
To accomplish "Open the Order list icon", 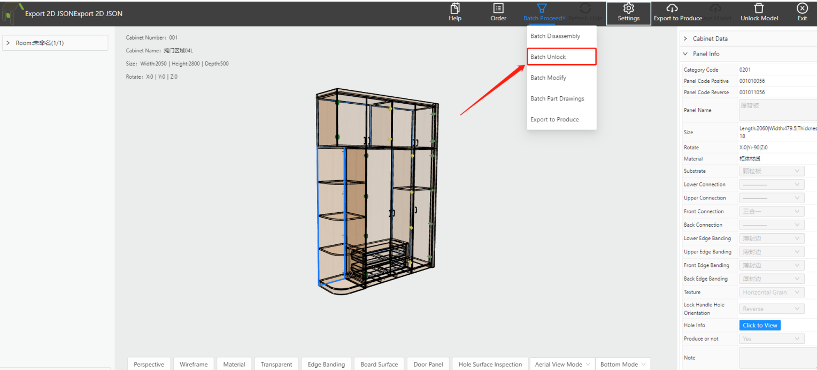I will pyautogui.click(x=498, y=9).
